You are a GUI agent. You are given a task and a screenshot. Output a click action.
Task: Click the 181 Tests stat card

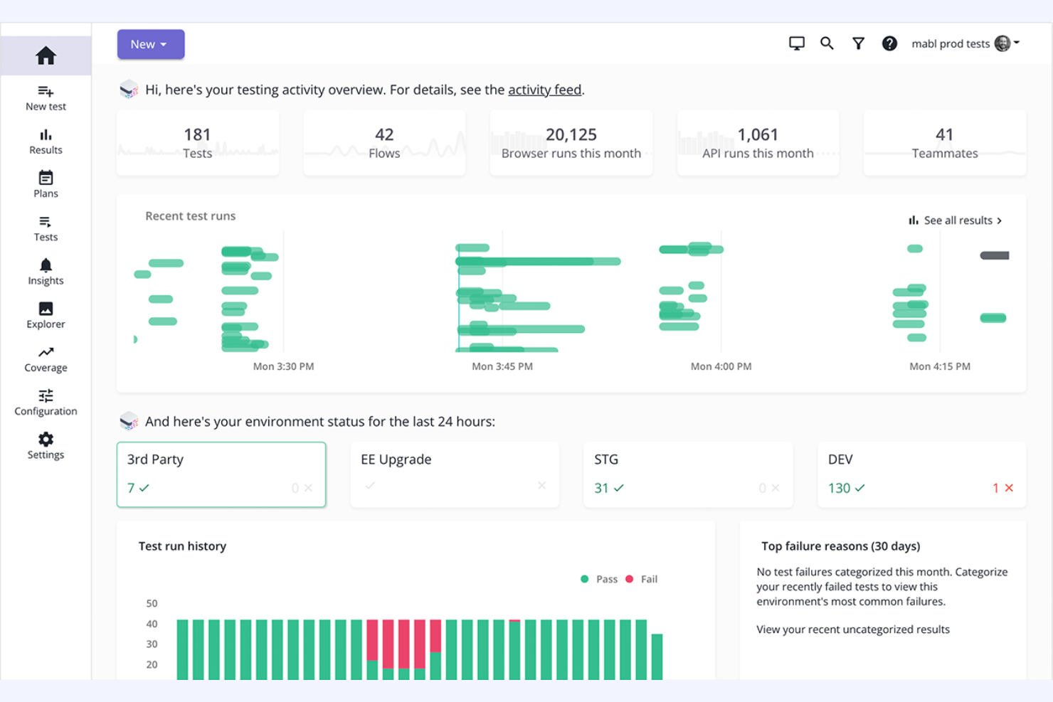point(197,142)
